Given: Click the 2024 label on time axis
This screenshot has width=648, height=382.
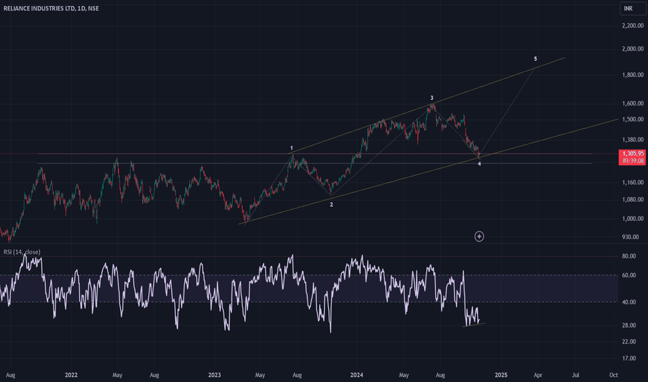Looking at the screenshot, I should click(x=356, y=375).
